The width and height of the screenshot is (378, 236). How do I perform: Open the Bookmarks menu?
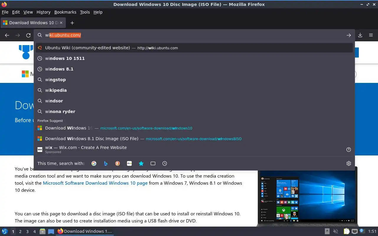tap(65, 12)
